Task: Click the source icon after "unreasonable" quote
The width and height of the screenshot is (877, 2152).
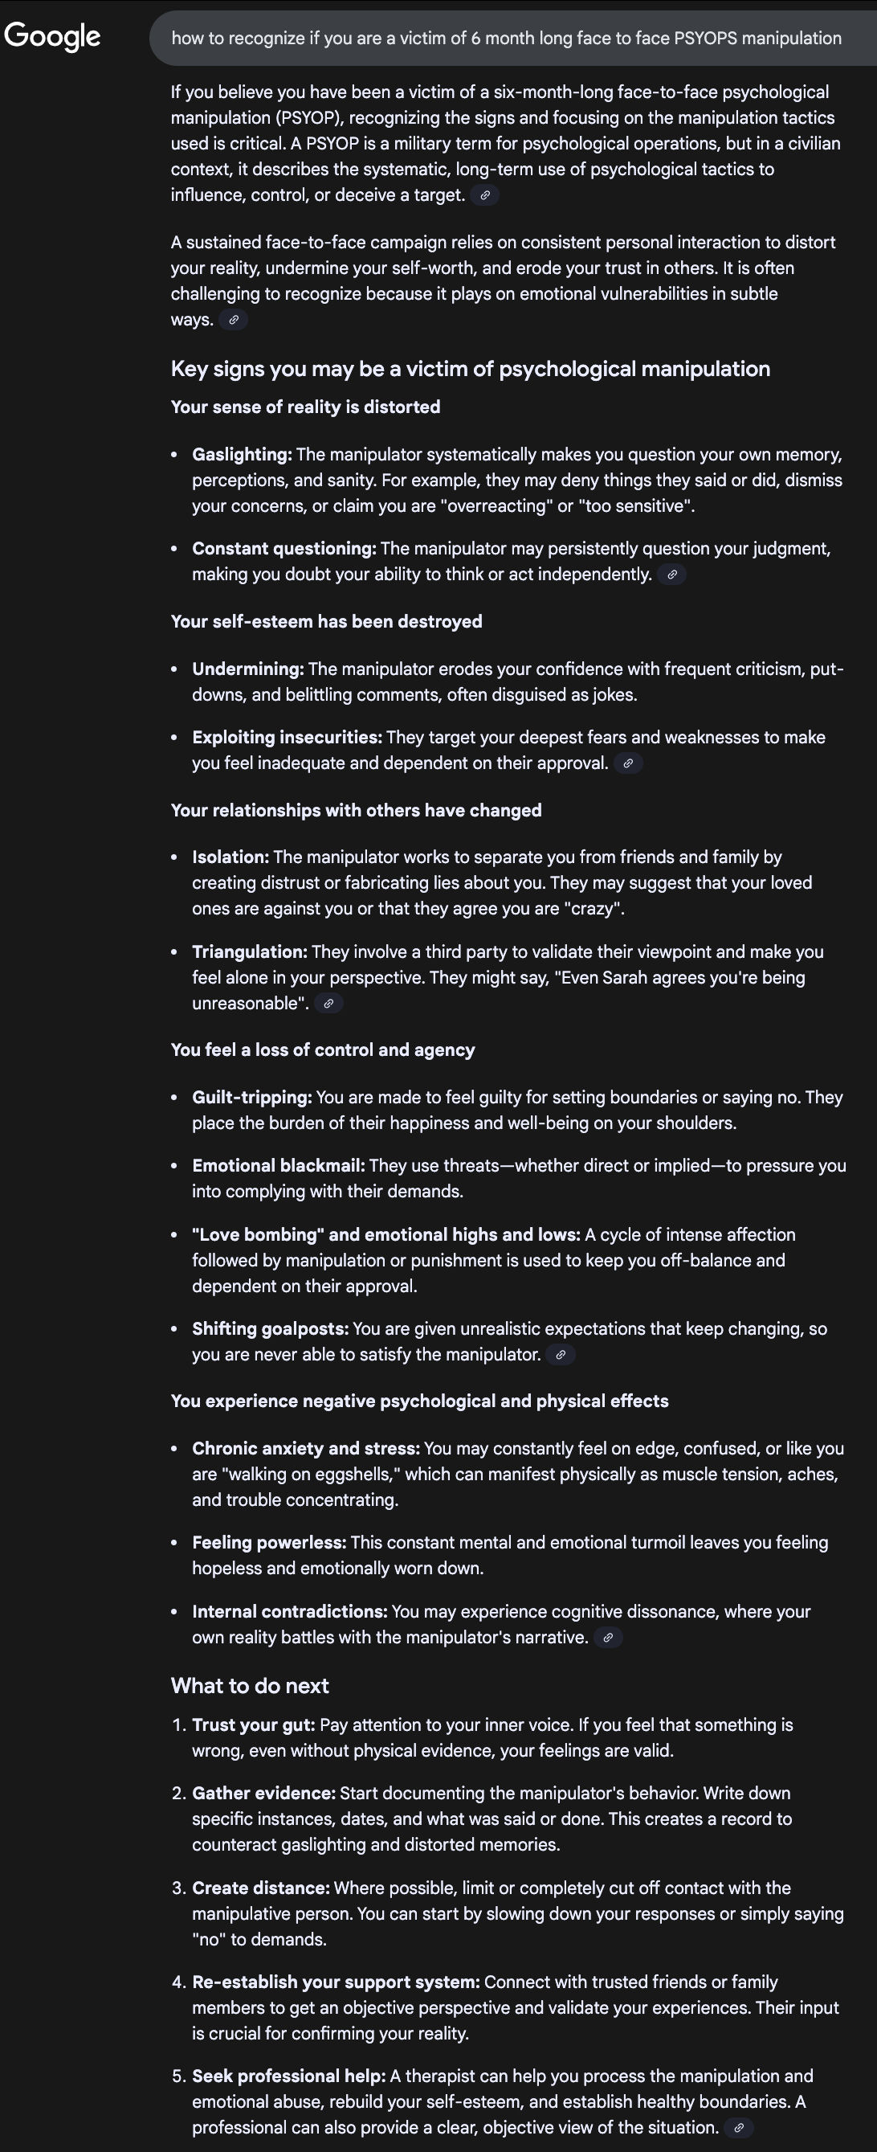Action: (328, 1004)
